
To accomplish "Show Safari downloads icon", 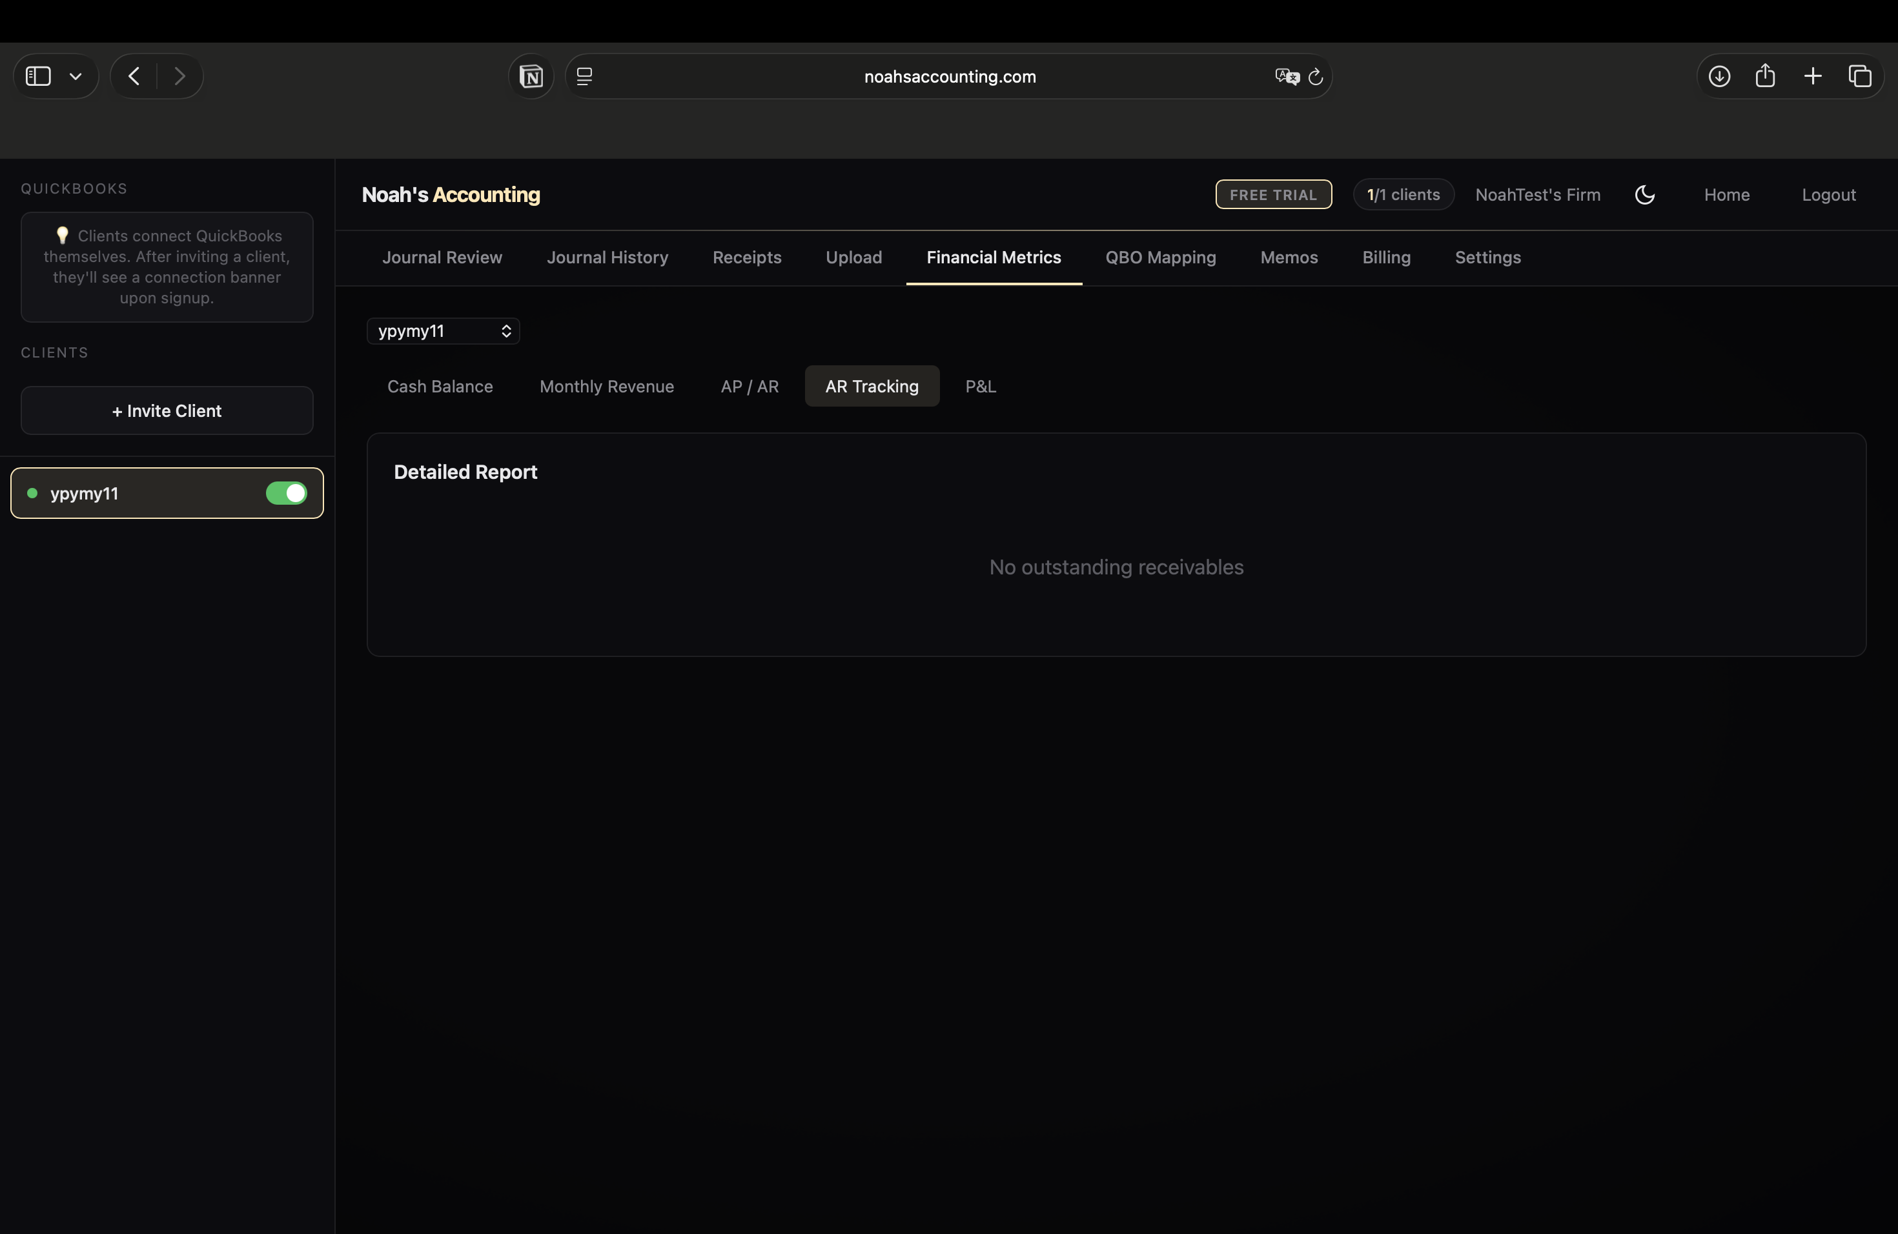I will 1719,77.
